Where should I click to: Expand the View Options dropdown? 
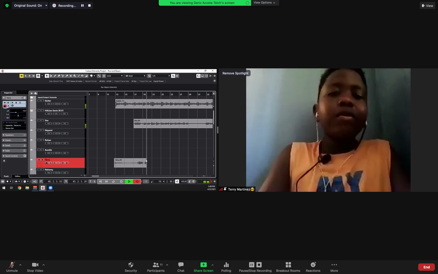click(264, 3)
